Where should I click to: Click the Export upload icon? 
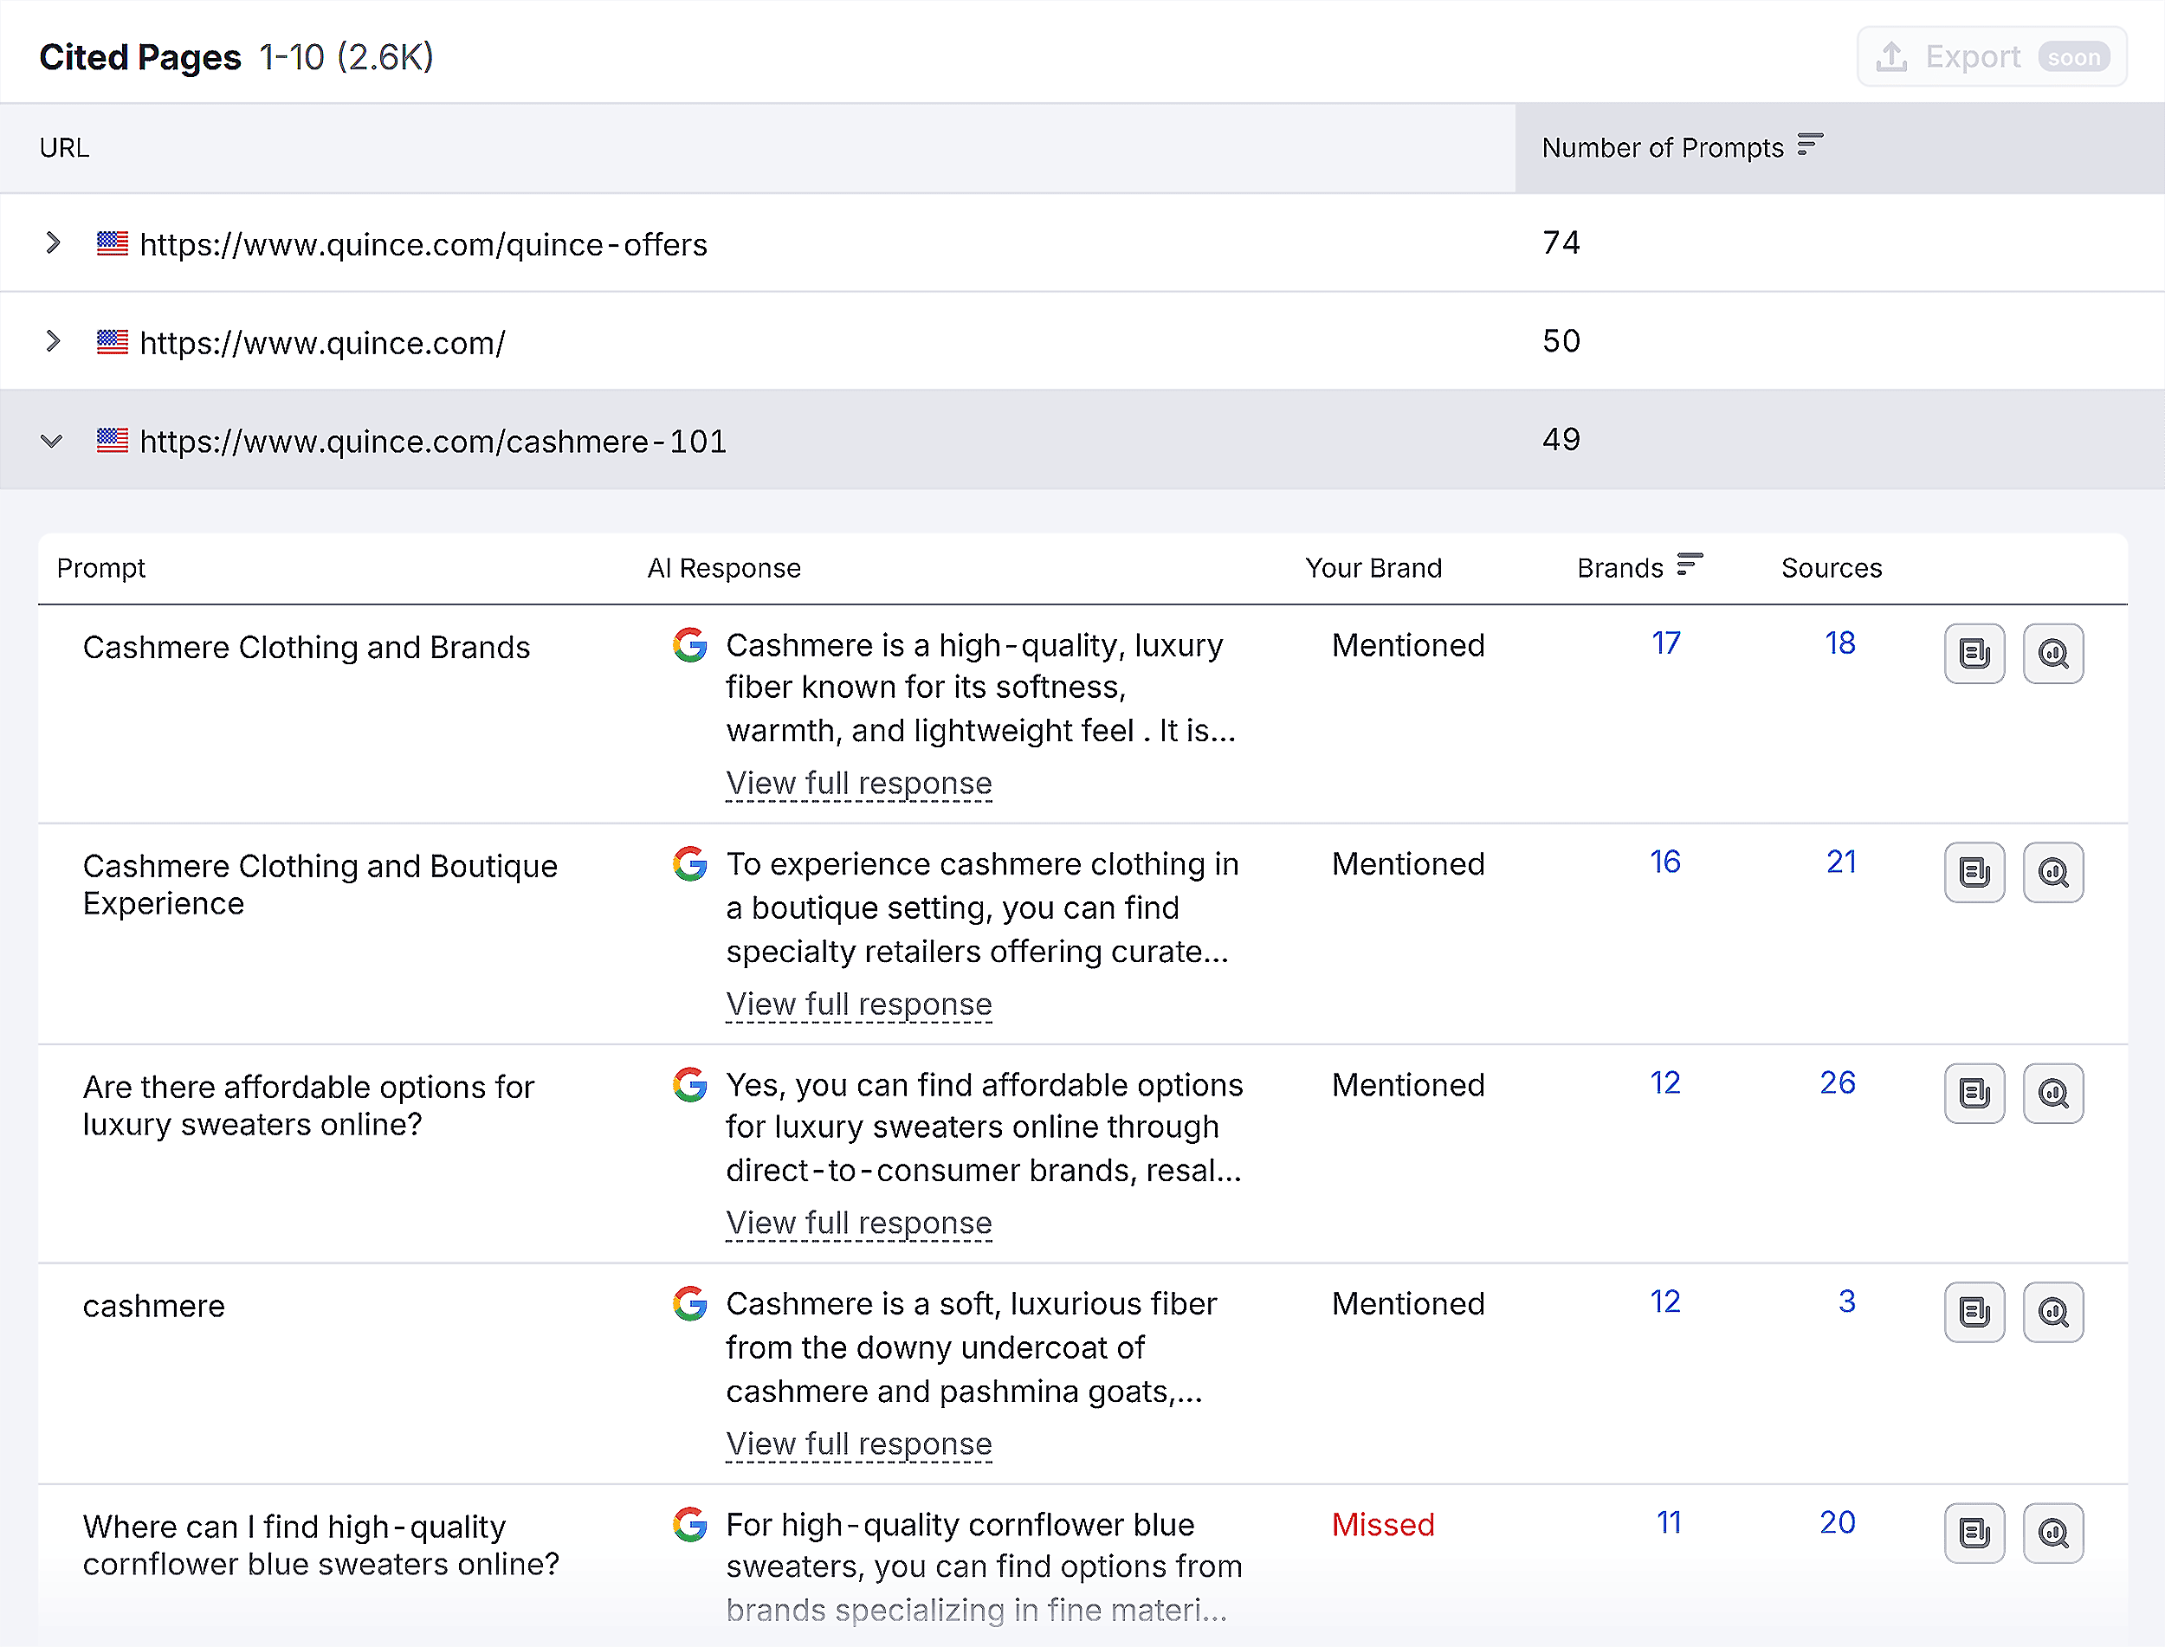click(1892, 56)
